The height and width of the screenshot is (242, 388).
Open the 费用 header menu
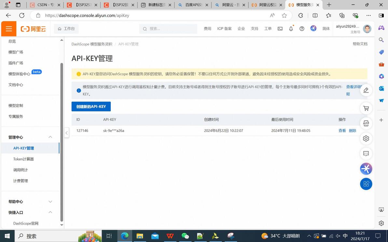point(207,29)
